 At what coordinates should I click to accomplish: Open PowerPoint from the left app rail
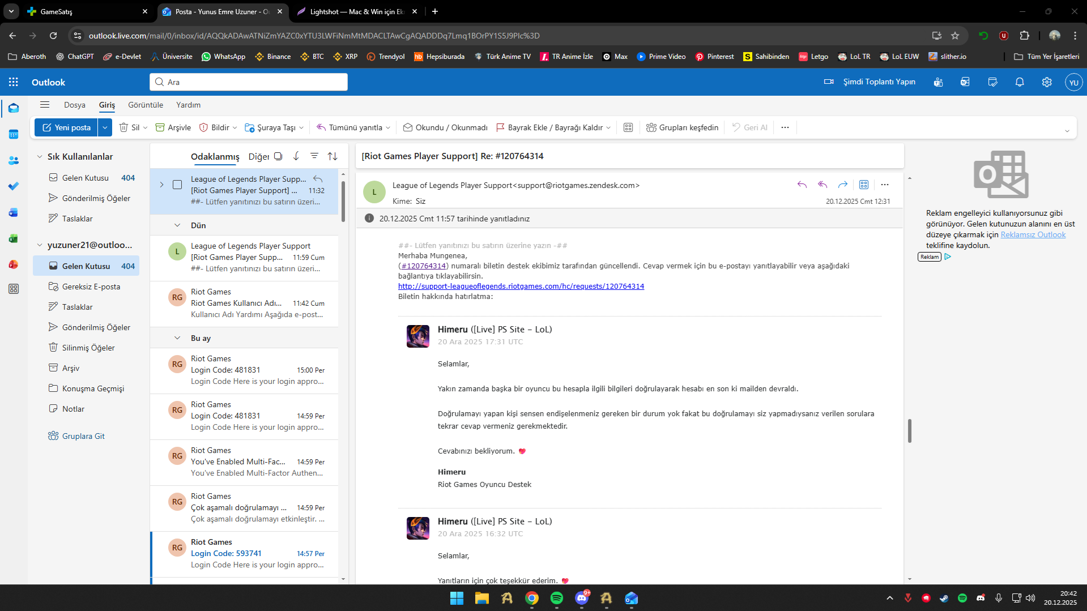[14, 264]
